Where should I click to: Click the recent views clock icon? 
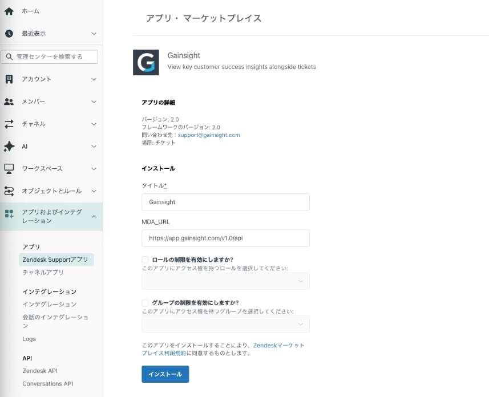[9, 34]
